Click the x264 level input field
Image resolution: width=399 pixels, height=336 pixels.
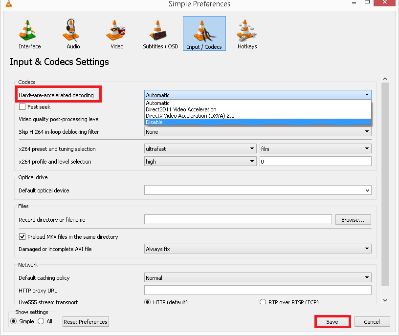(x=315, y=161)
